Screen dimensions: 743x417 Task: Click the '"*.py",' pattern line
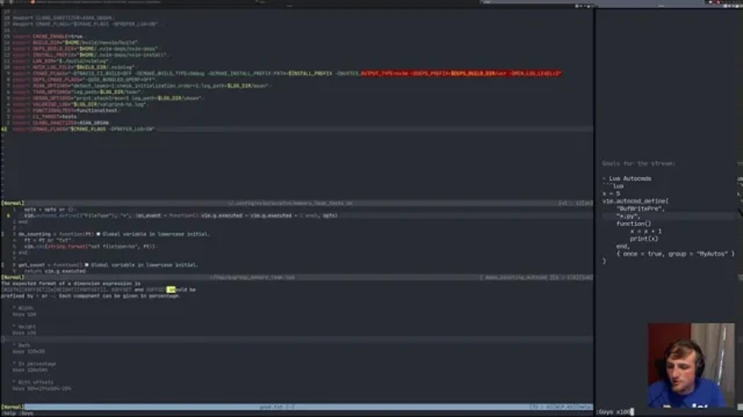(628, 216)
